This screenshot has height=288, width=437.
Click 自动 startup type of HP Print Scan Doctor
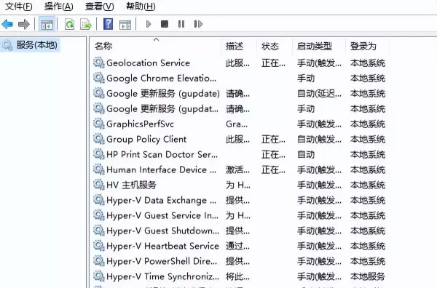click(306, 154)
